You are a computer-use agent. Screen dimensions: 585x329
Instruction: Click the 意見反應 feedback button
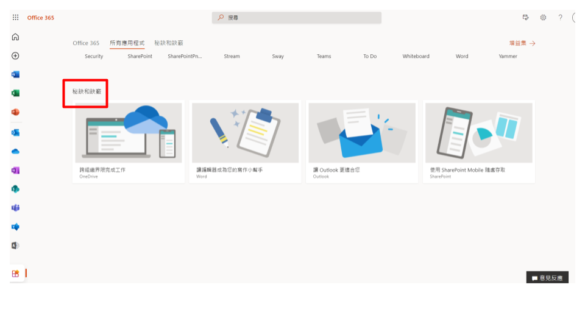(x=547, y=278)
